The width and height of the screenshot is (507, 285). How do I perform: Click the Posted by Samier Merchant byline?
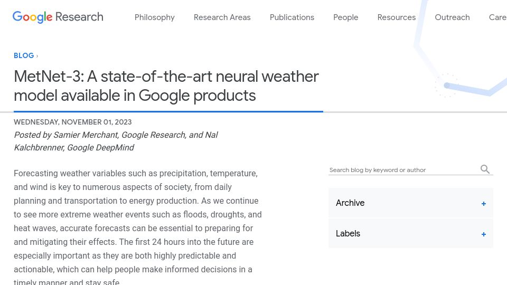116,141
